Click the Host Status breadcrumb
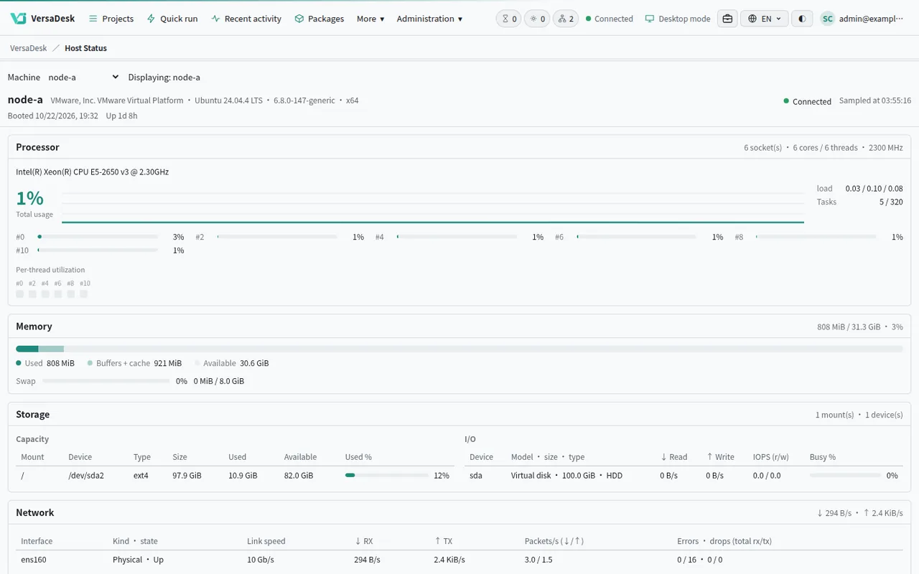 coord(85,48)
